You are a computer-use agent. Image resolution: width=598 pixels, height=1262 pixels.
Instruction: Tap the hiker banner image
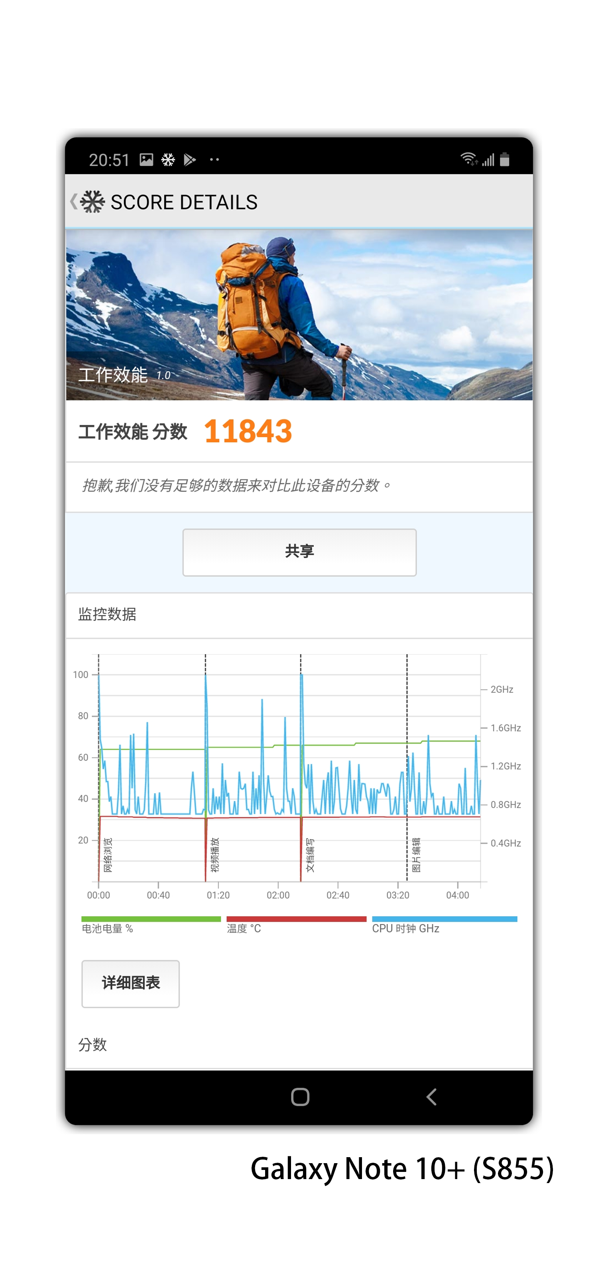(299, 315)
